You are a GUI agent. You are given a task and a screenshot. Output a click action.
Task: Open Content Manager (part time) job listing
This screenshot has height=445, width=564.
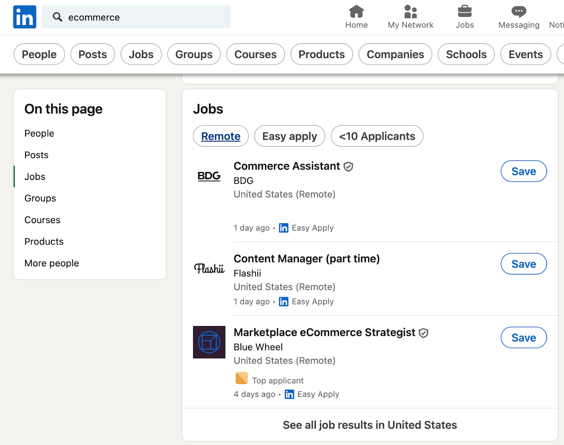point(306,259)
